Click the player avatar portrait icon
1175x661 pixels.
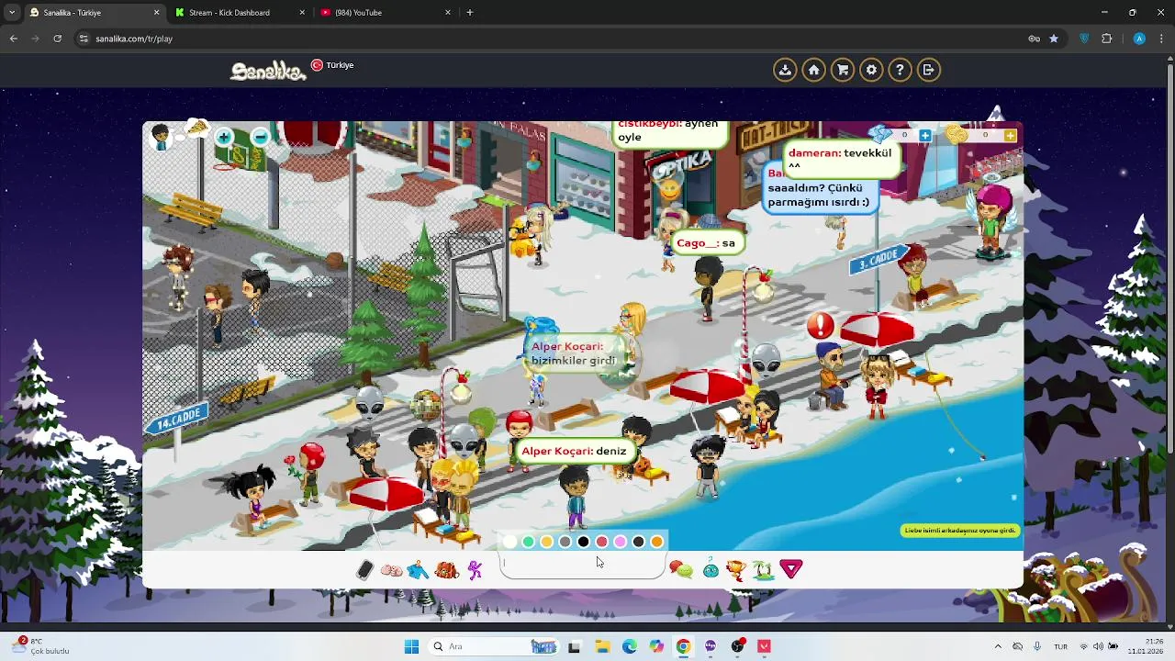click(x=162, y=138)
